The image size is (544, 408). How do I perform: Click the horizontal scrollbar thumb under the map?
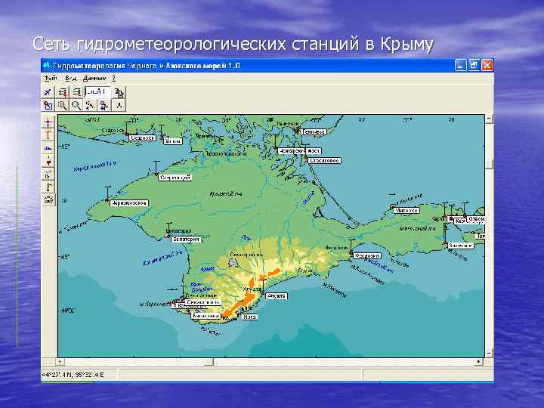(x=209, y=362)
